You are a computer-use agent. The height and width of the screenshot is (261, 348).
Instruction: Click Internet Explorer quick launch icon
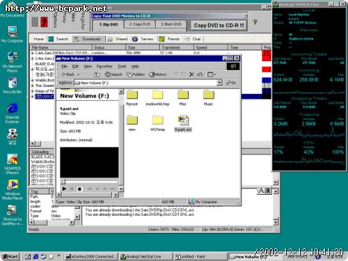click(35, 257)
